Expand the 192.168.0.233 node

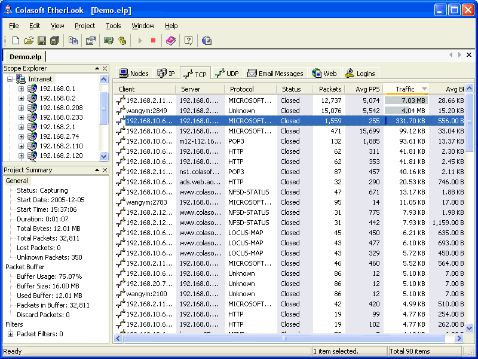21,117
